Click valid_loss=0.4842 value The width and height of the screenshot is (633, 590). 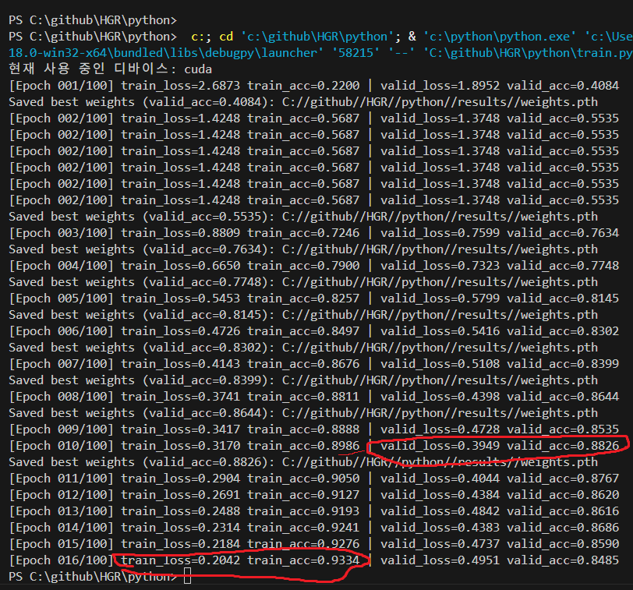[x=440, y=511]
